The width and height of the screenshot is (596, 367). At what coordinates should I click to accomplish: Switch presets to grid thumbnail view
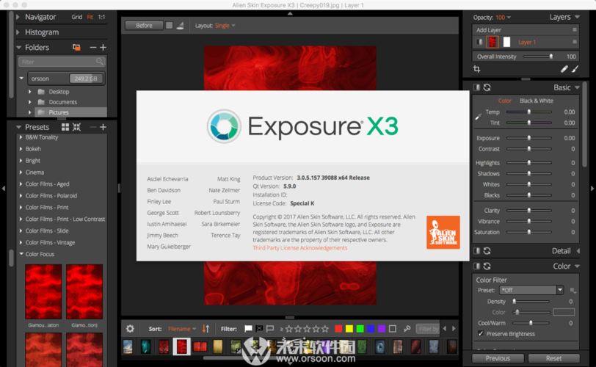[x=65, y=127]
